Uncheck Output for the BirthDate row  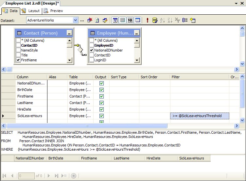101,90
